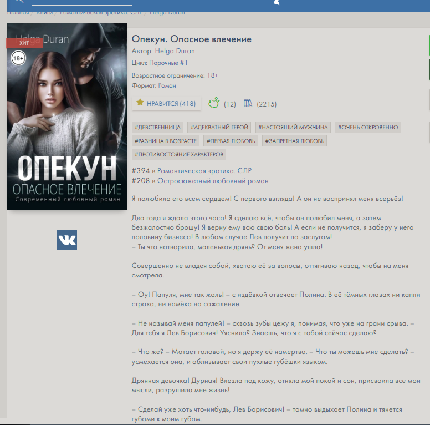The width and height of the screenshot is (430, 425).
Task: Select tag #ПЕРВАЯ ЛЮБОВЬ
Action: (x=231, y=141)
